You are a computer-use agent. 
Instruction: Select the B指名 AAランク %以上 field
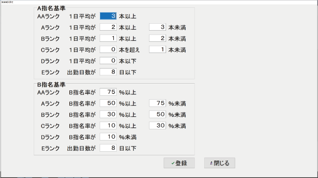108,92
